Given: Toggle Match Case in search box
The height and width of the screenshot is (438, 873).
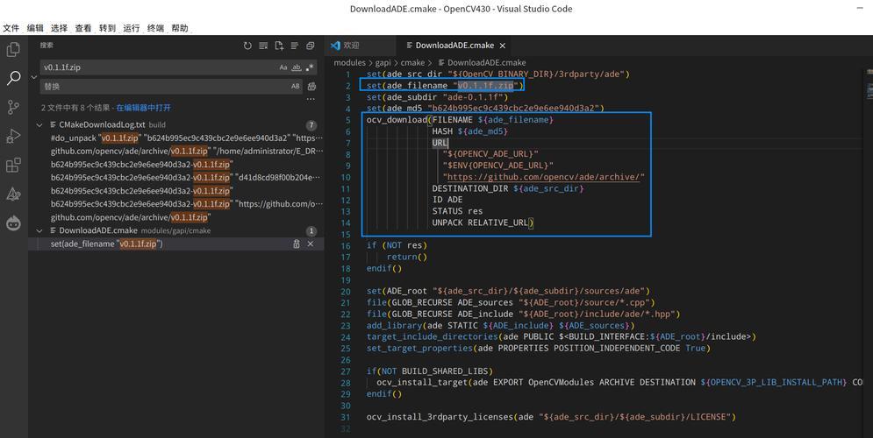Looking at the screenshot, I should (283, 67).
